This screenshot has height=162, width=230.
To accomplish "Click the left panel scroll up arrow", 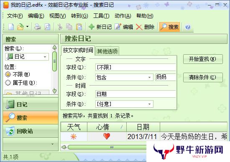I will pyautogui.click(x=54, y=48).
